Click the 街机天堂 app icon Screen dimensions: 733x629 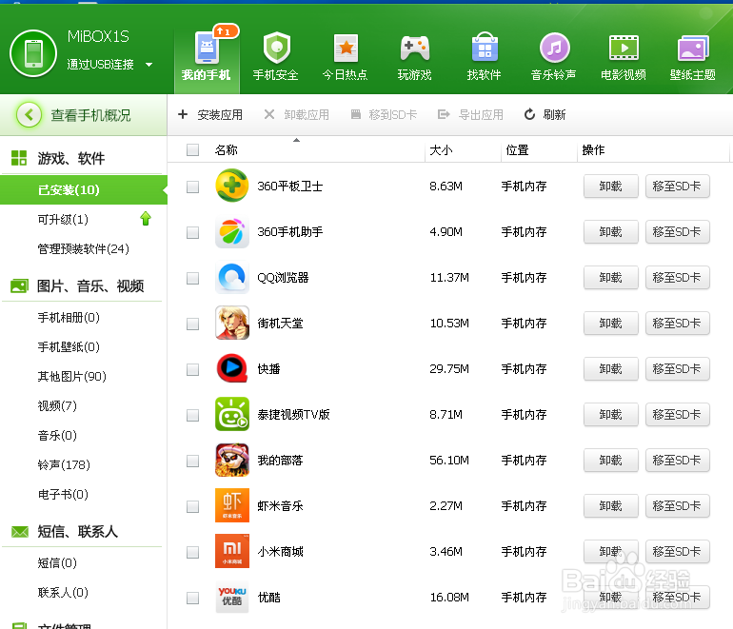(x=232, y=323)
